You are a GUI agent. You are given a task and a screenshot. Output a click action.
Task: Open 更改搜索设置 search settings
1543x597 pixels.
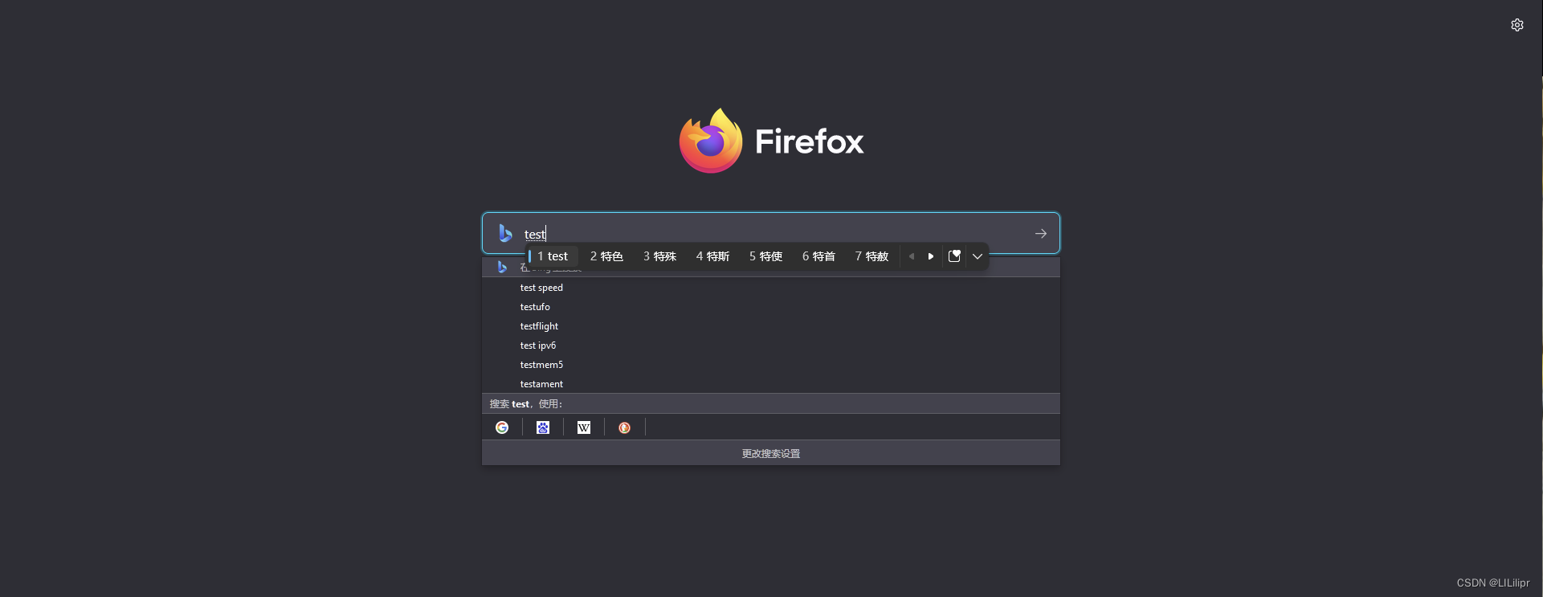[x=771, y=453]
